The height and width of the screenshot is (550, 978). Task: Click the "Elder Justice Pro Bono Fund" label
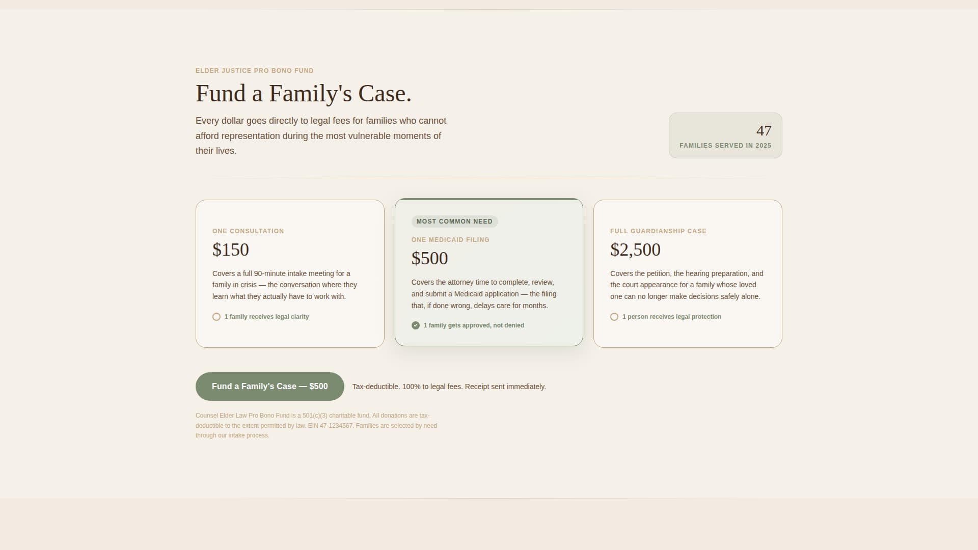(x=254, y=70)
